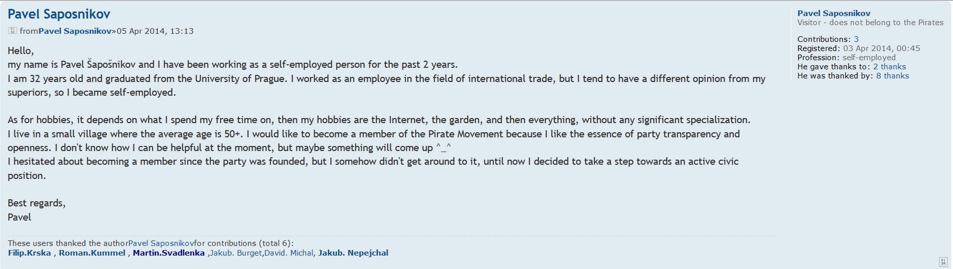Click "Pavel Saposnikov" in the thanked-author line
The height and width of the screenshot is (269, 953).
click(x=161, y=243)
